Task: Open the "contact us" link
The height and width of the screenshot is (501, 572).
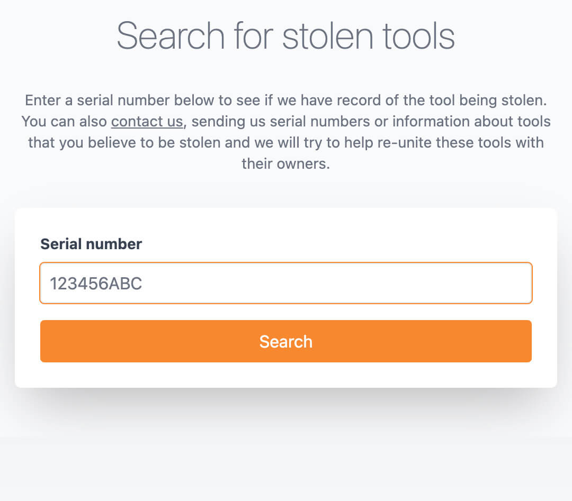Action: tap(147, 122)
